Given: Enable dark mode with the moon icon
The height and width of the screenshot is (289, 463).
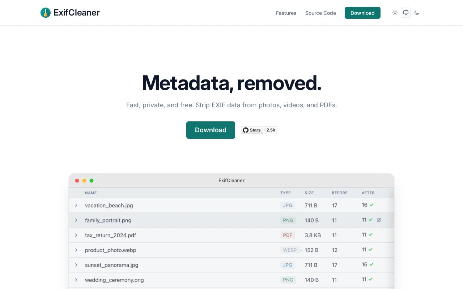Looking at the screenshot, I should [x=417, y=13].
